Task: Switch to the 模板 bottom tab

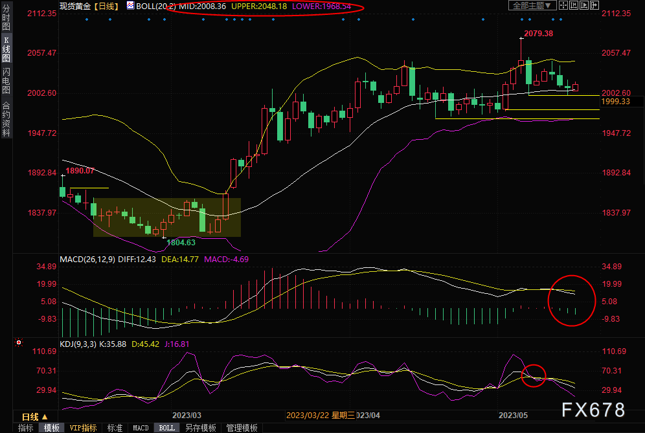Action: click(x=52, y=428)
